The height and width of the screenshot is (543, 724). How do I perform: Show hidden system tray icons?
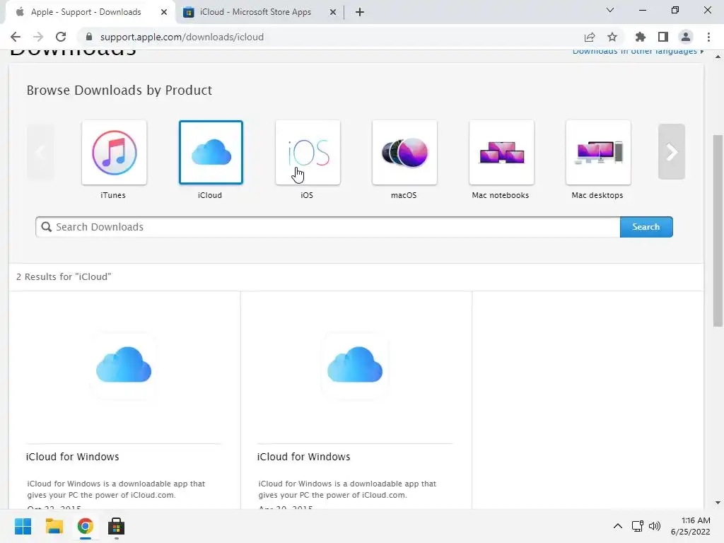pos(618,526)
